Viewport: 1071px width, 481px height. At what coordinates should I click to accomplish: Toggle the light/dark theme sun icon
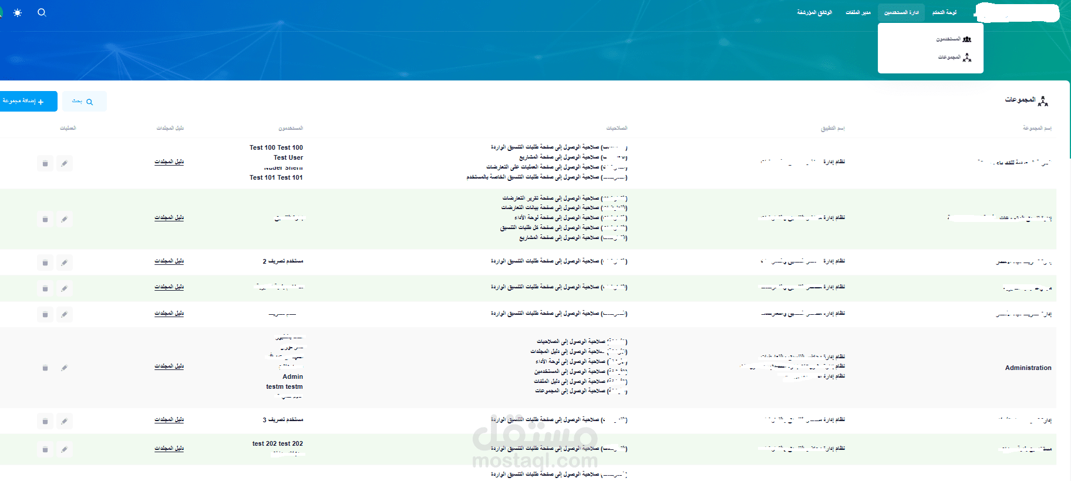[18, 12]
